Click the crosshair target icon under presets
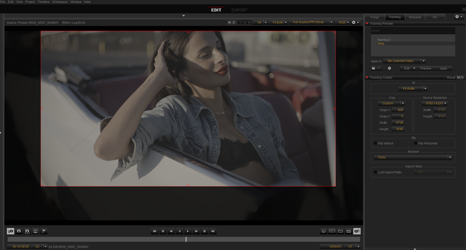 [389, 69]
